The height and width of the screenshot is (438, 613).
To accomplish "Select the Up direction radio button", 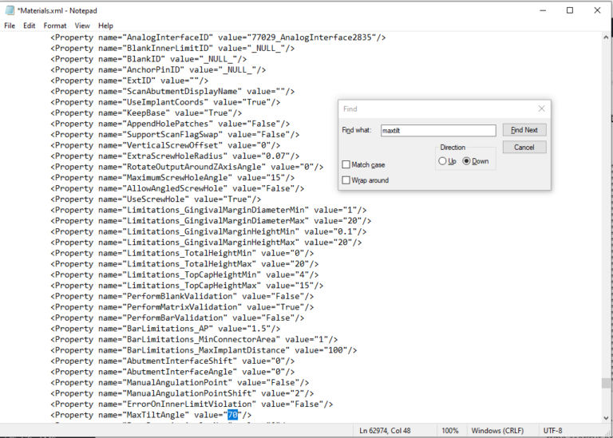I will click(442, 161).
